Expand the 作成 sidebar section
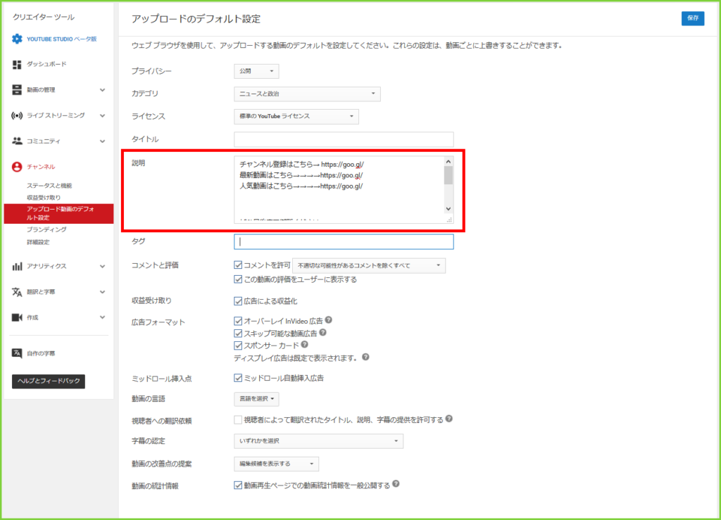 [x=103, y=317]
